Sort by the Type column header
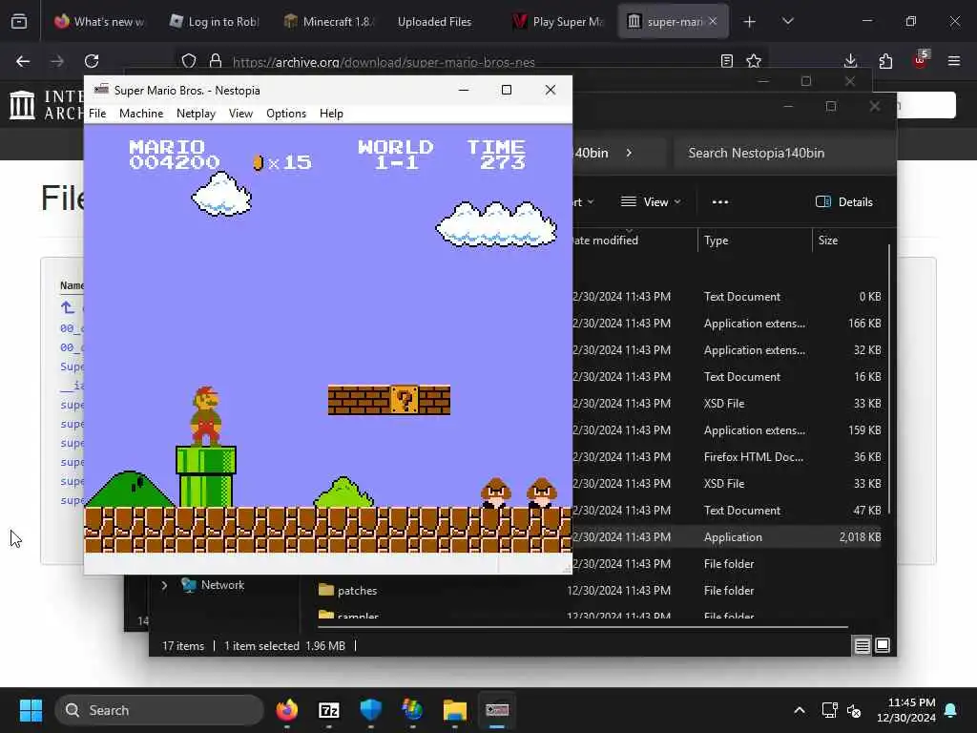This screenshot has width=977, height=733. click(754, 240)
